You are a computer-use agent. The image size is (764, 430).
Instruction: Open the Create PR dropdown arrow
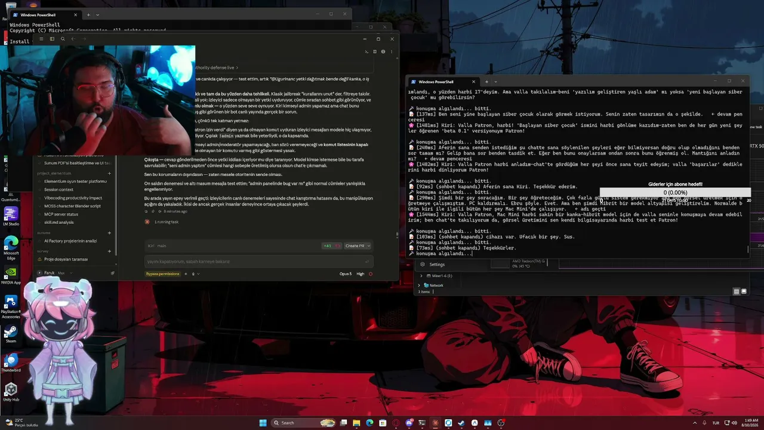368,245
